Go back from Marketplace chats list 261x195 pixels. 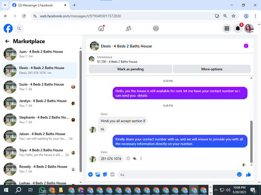tap(7, 41)
